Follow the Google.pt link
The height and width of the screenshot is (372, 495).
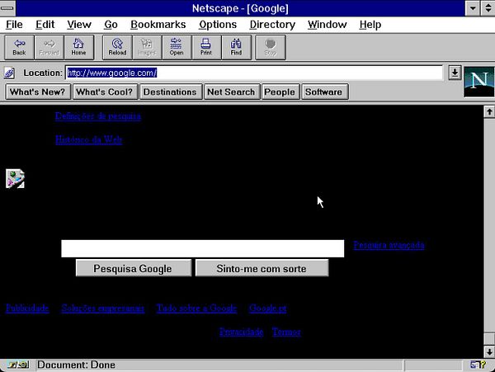(267, 308)
